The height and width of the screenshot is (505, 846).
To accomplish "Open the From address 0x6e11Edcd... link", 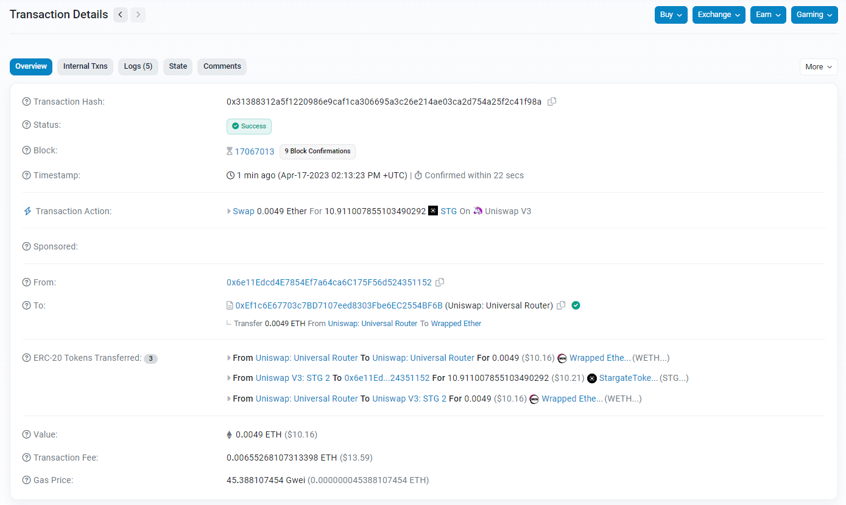I will (x=329, y=282).
